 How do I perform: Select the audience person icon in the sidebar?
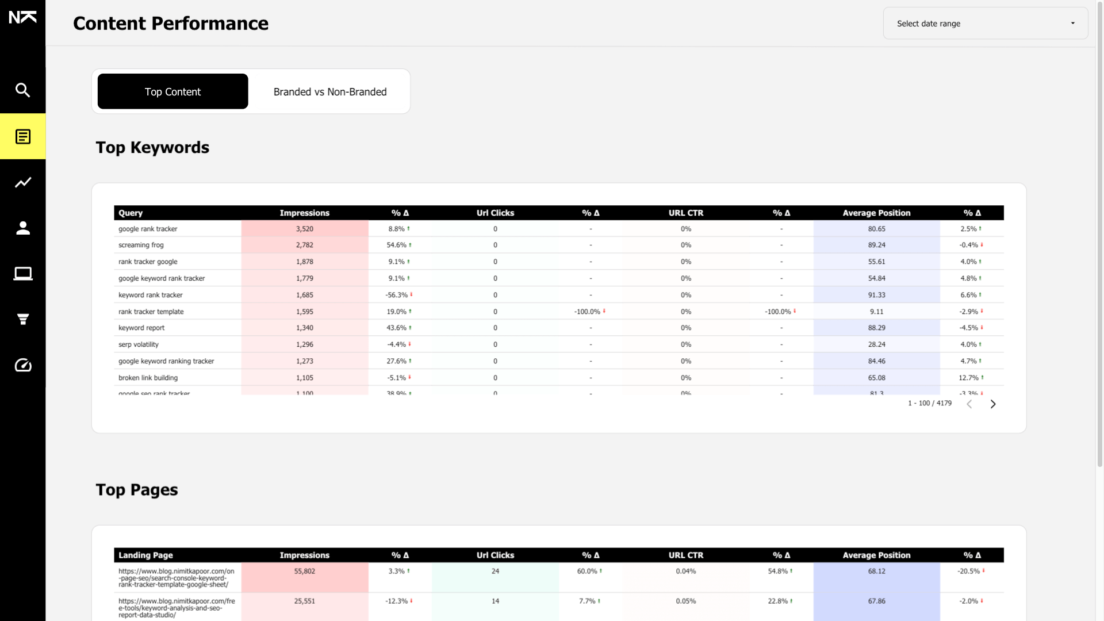(x=23, y=228)
